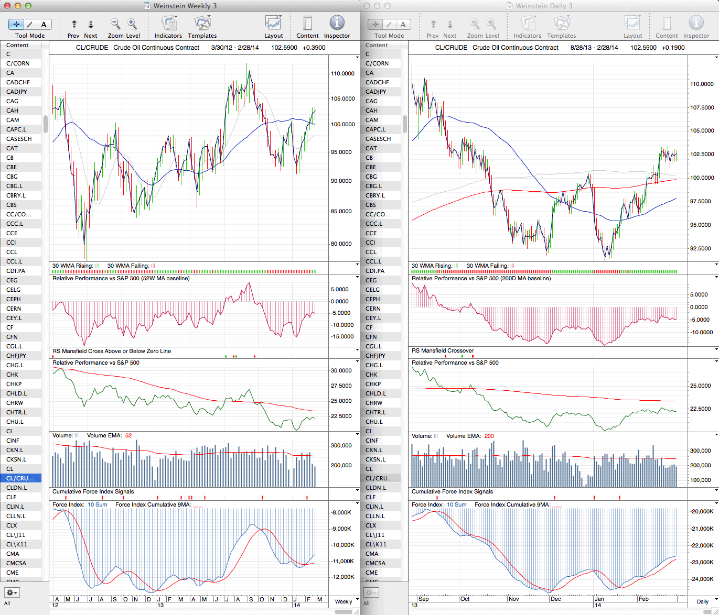The height and width of the screenshot is (615, 719).
Task: Toggle the Content sidebar in Weekly toolbar
Action: click(307, 24)
